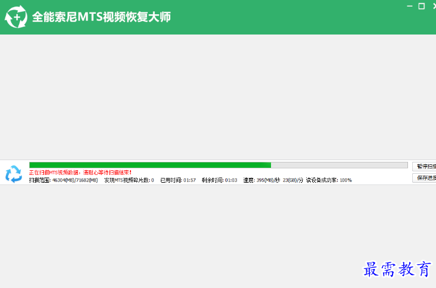Click the app logo in the title bar
Viewport: 436px width, 288px height.
16,17
